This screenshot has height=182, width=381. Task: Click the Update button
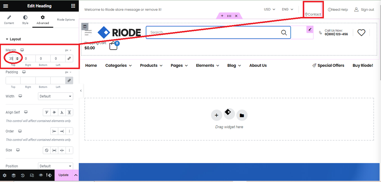63,175
